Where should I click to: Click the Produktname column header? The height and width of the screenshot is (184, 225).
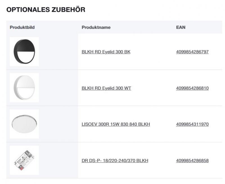(96, 27)
